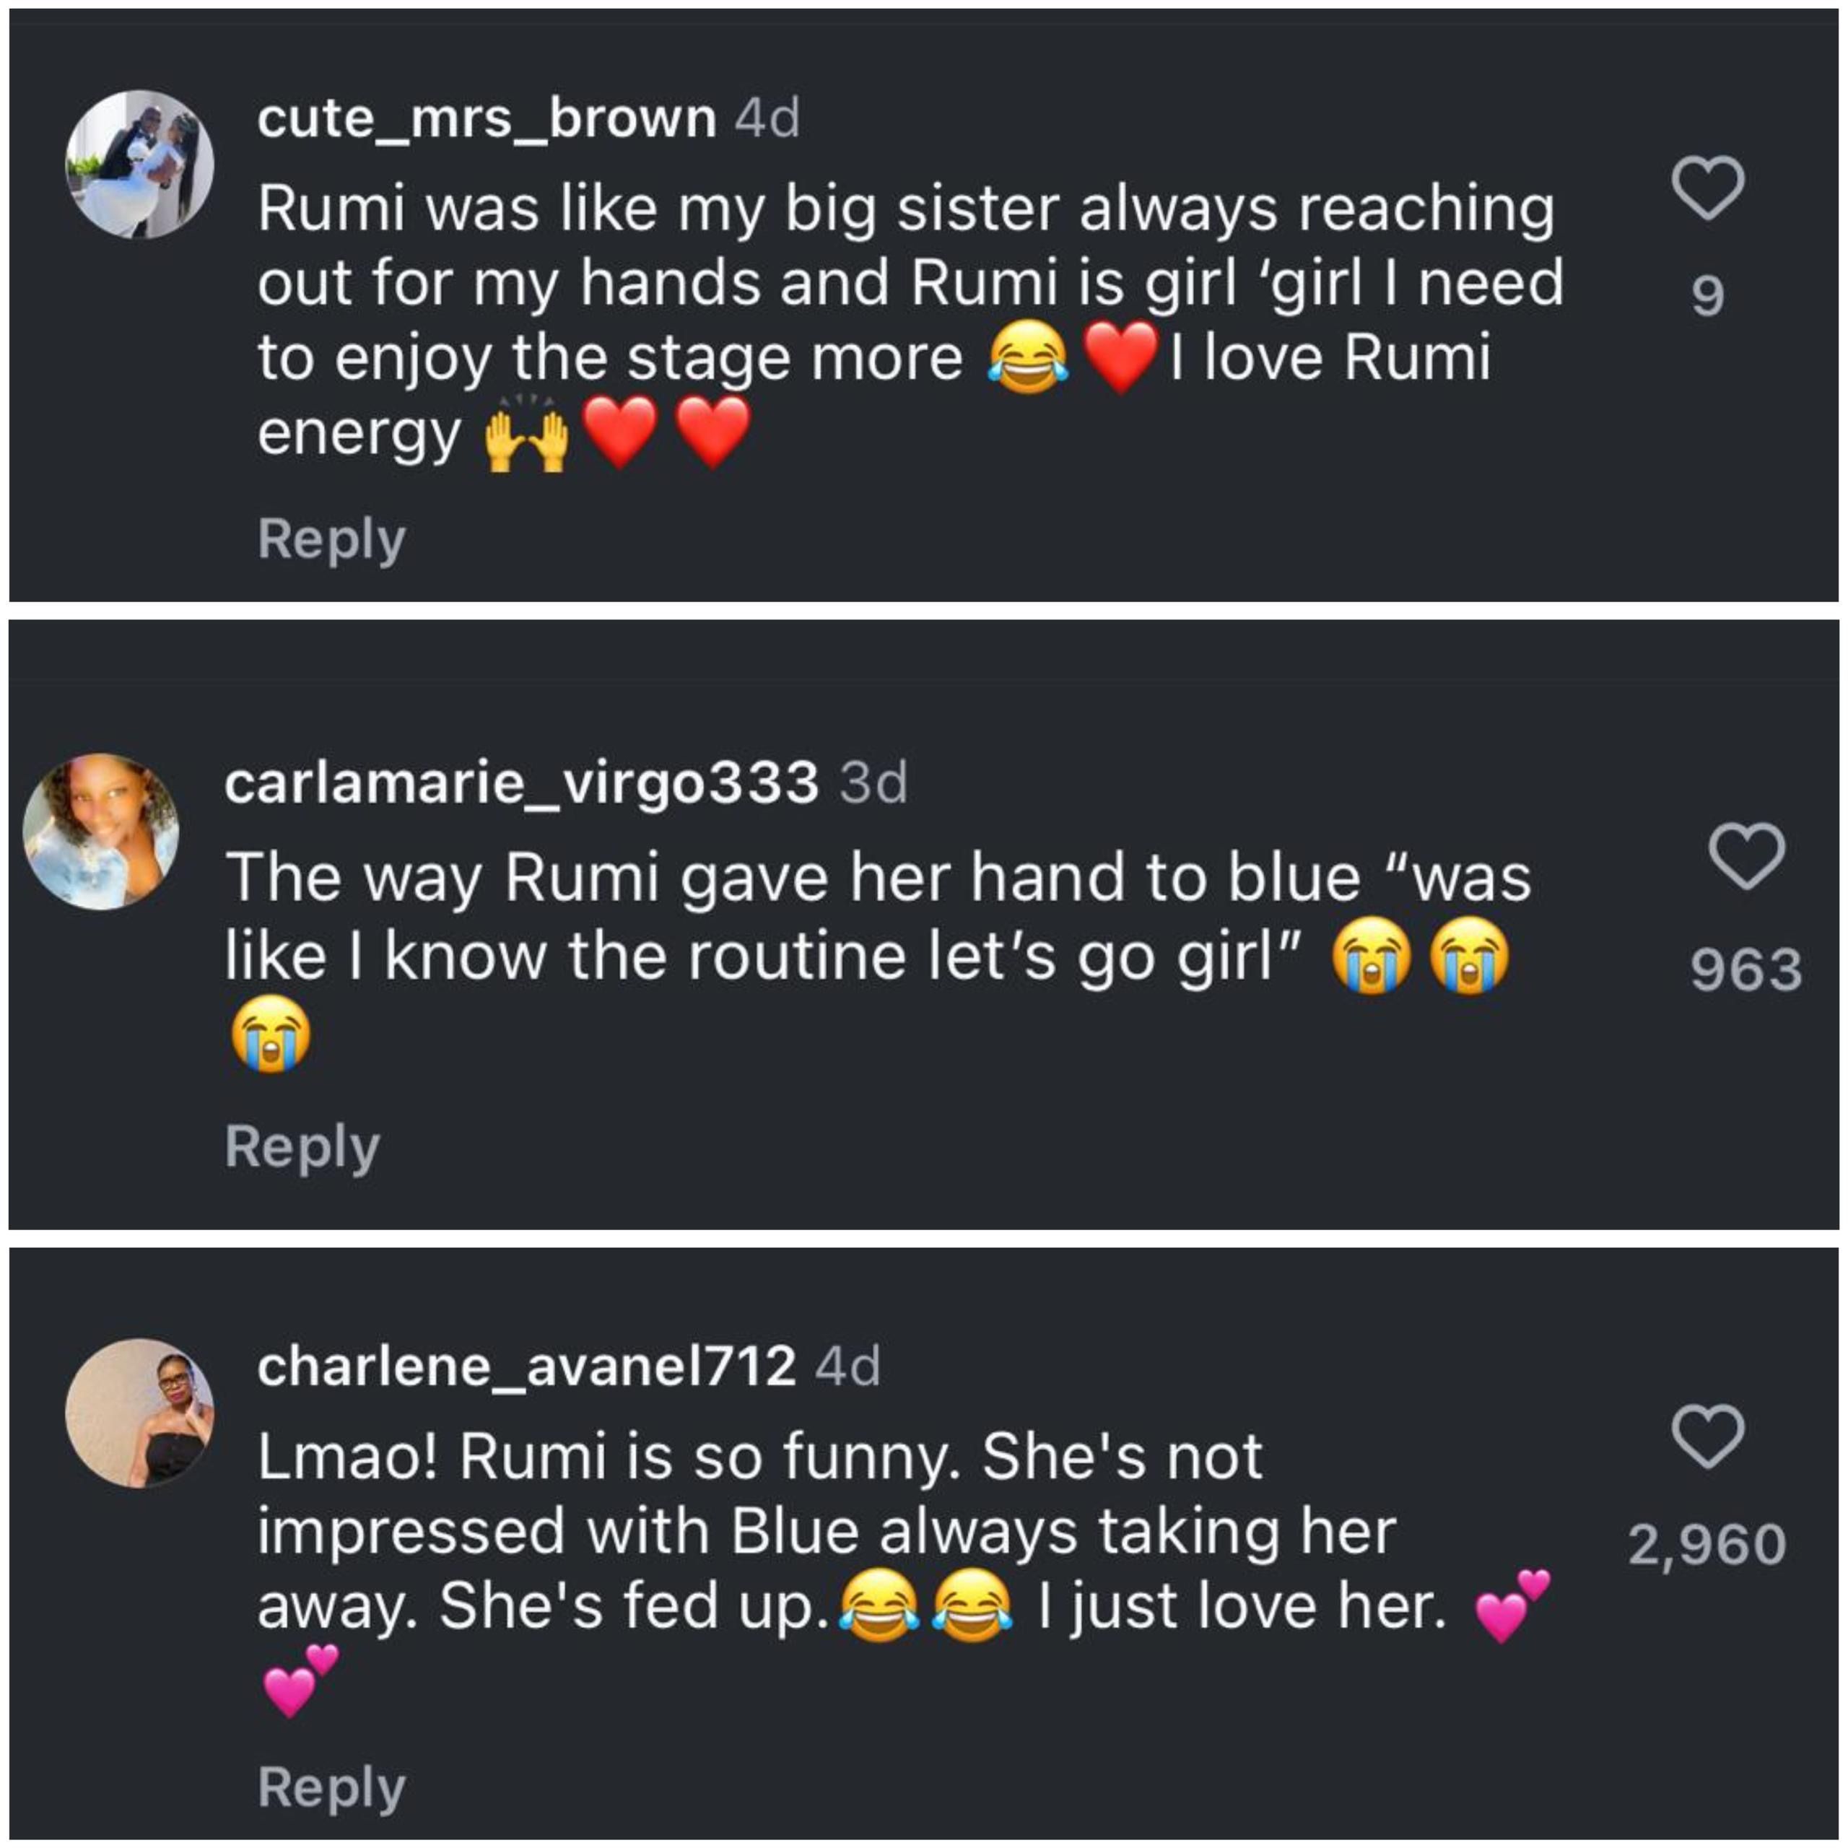This screenshot has height=1848, width=1848.
Task: Open cute_mrs_brown's profile picture
Action: (139, 164)
